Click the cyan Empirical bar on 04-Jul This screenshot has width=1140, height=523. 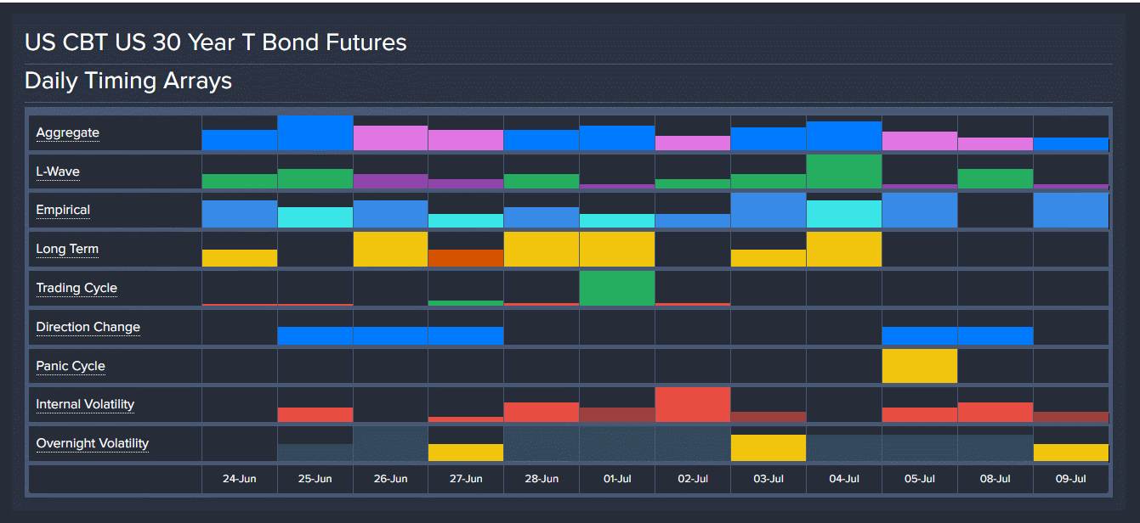pos(843,214)
